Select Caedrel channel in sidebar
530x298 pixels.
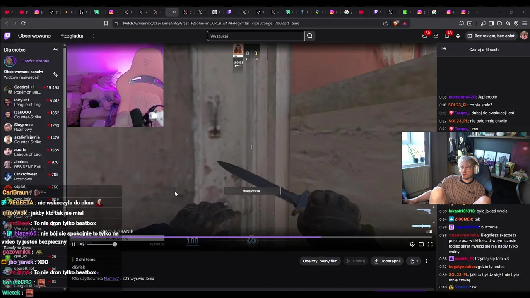(32, 89)
